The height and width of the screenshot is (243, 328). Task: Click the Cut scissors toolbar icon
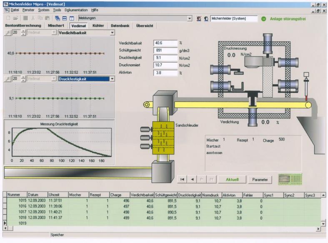[x=33, y=18]
